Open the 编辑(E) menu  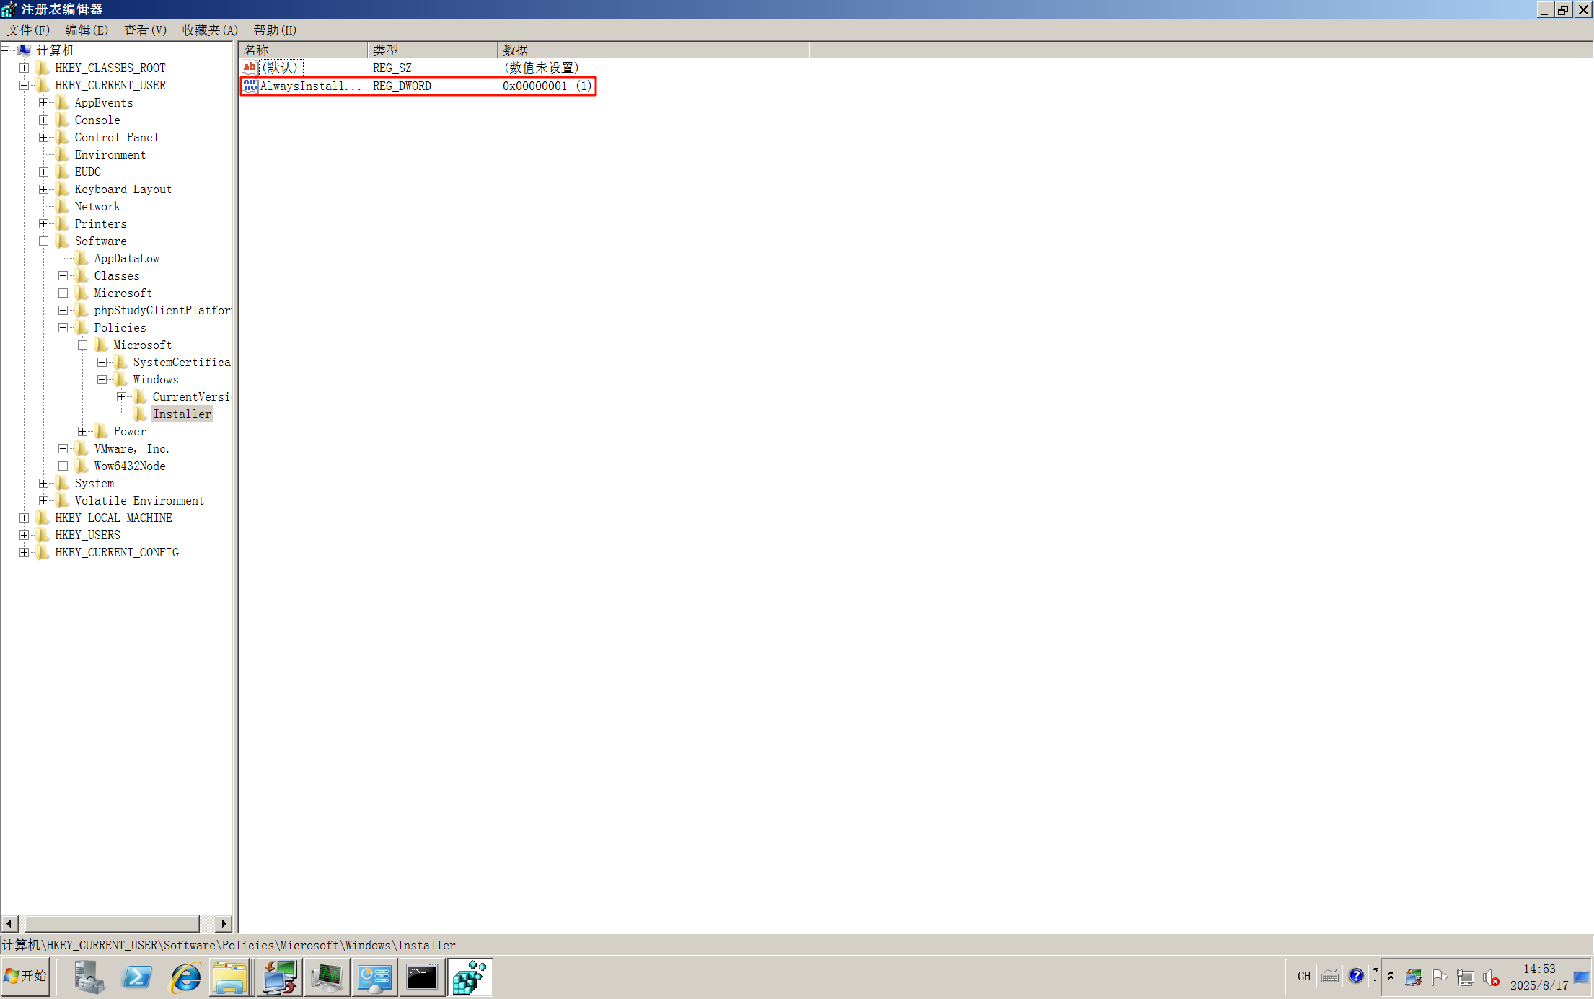click(x=87, y=30)
